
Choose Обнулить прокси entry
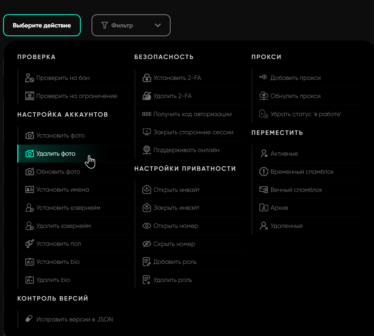295,96
